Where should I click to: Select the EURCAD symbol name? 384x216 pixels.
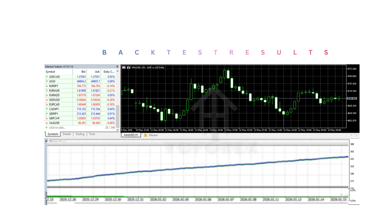(x=54, y=104)
